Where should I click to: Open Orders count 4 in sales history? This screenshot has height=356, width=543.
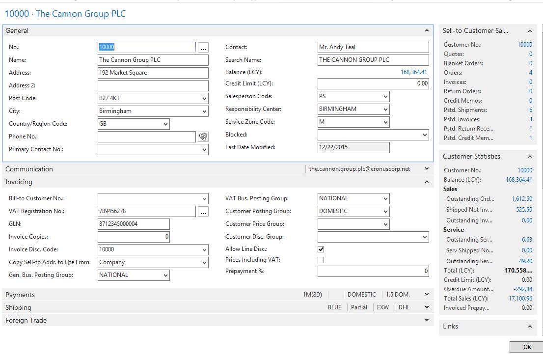click(531, 72)
